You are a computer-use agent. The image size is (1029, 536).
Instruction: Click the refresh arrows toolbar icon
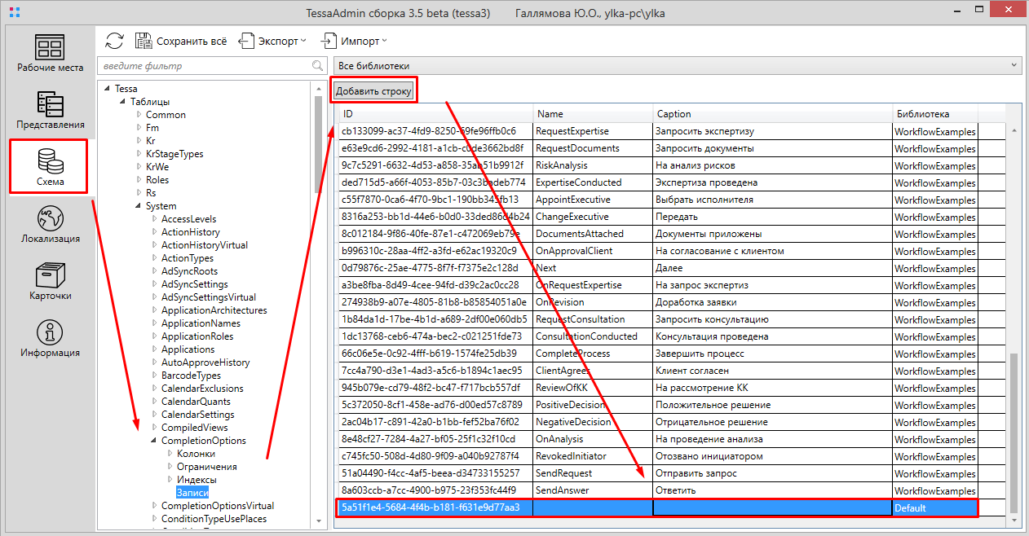(x=115, y=42)
